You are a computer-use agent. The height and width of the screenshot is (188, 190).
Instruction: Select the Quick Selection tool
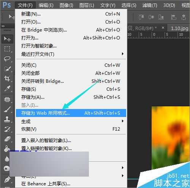coord(7,69)
